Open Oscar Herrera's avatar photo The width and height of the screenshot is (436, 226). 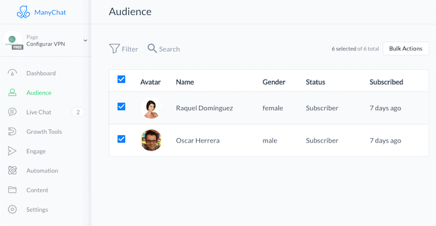click(151, 140)
